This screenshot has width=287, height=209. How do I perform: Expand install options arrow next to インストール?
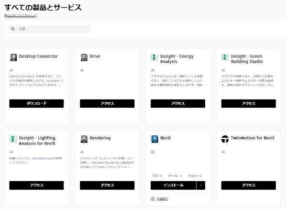201,186
